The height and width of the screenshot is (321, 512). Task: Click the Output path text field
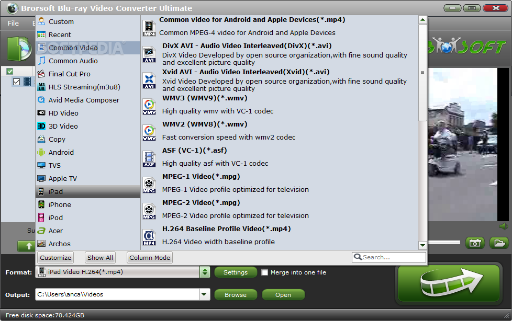118,294
